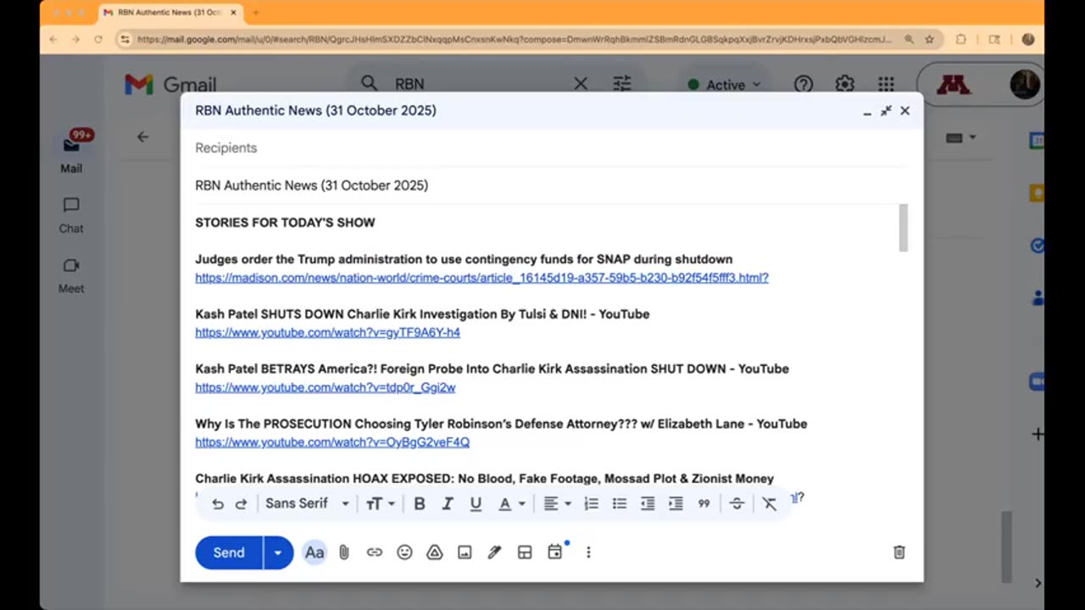This screenshot has width=1085, height=610.
Task: Show Gmail search filter options
Action: [622, 84]
